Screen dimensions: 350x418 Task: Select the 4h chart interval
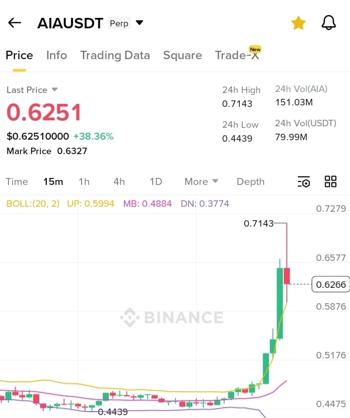coord(119,181)
